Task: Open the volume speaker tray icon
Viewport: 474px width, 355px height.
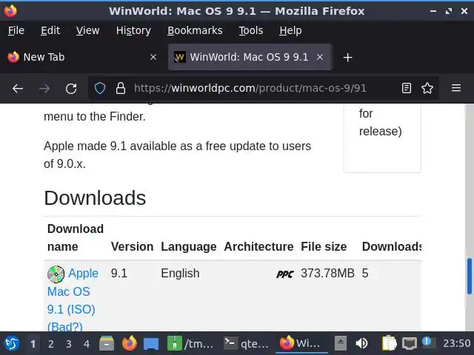Action: click(361, 343)
